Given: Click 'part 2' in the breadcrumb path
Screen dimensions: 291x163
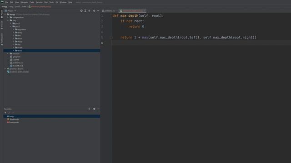Looking at the screenshot, I should (x=18, y=7).
